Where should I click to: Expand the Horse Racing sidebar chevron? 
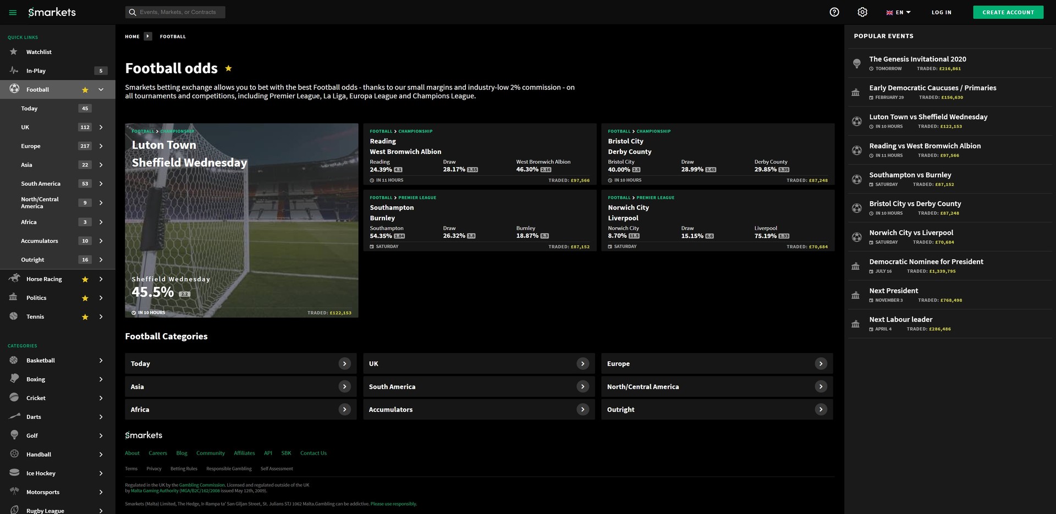point(101,279)
